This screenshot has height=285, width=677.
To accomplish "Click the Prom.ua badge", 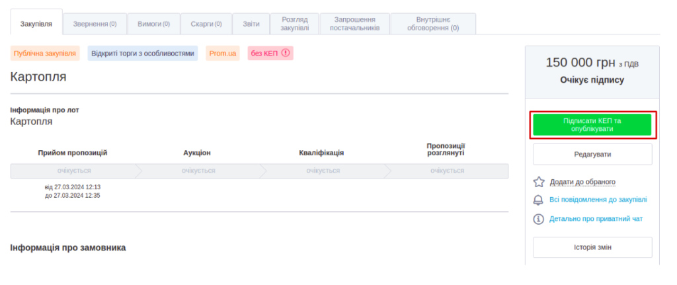I will pyautogui.click(x=223, y=54).
